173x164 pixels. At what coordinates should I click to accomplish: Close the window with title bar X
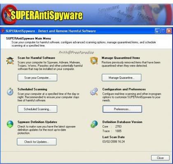pos(169,31)
